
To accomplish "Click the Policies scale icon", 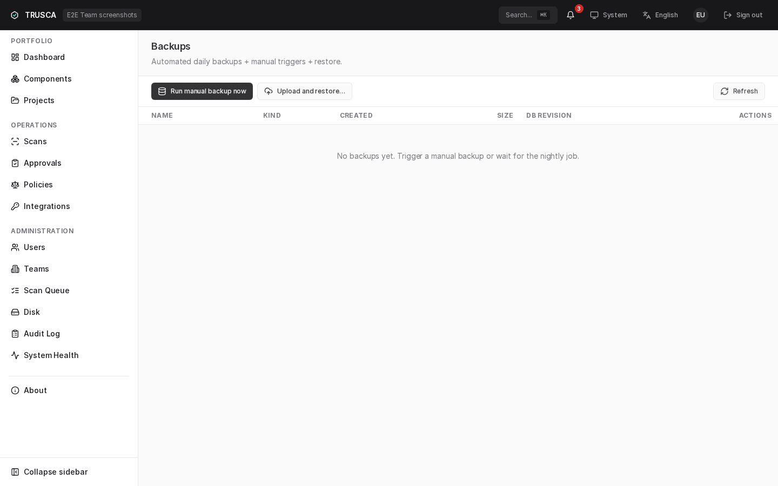I will [x=15, y=185].
